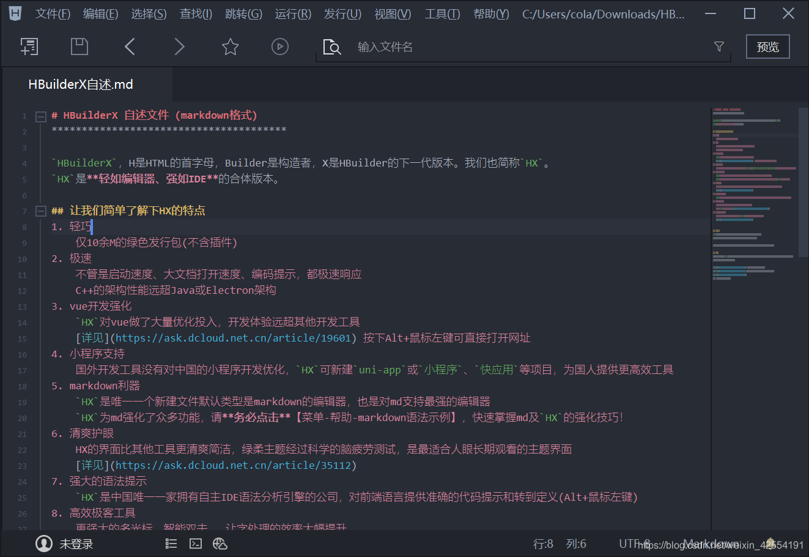Click the cloud sync icon in status bar
The width and height of the screenshot is (809, 557).
220,544
